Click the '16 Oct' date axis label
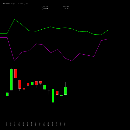Viewport: 130px width, 130px height. click(31, 124)
